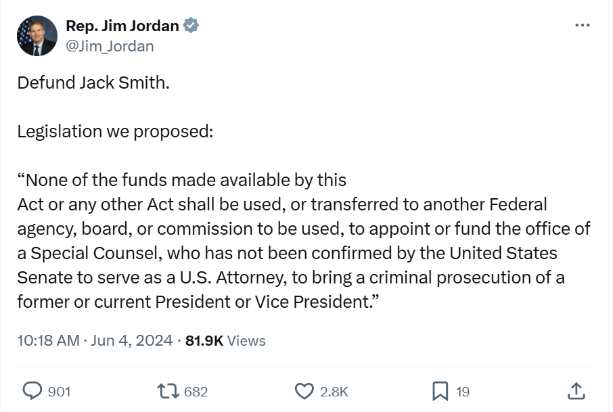View the 81.9K Views analytics
Viewport: 613px width, 412px height.
[x=225, y=340]
